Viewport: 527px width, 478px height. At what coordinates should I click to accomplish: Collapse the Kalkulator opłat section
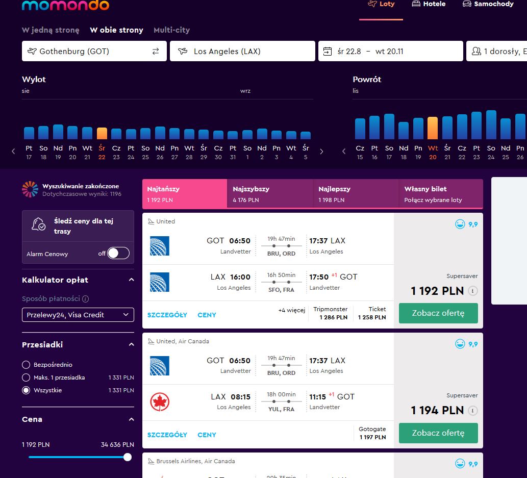[x=132, y=280]
